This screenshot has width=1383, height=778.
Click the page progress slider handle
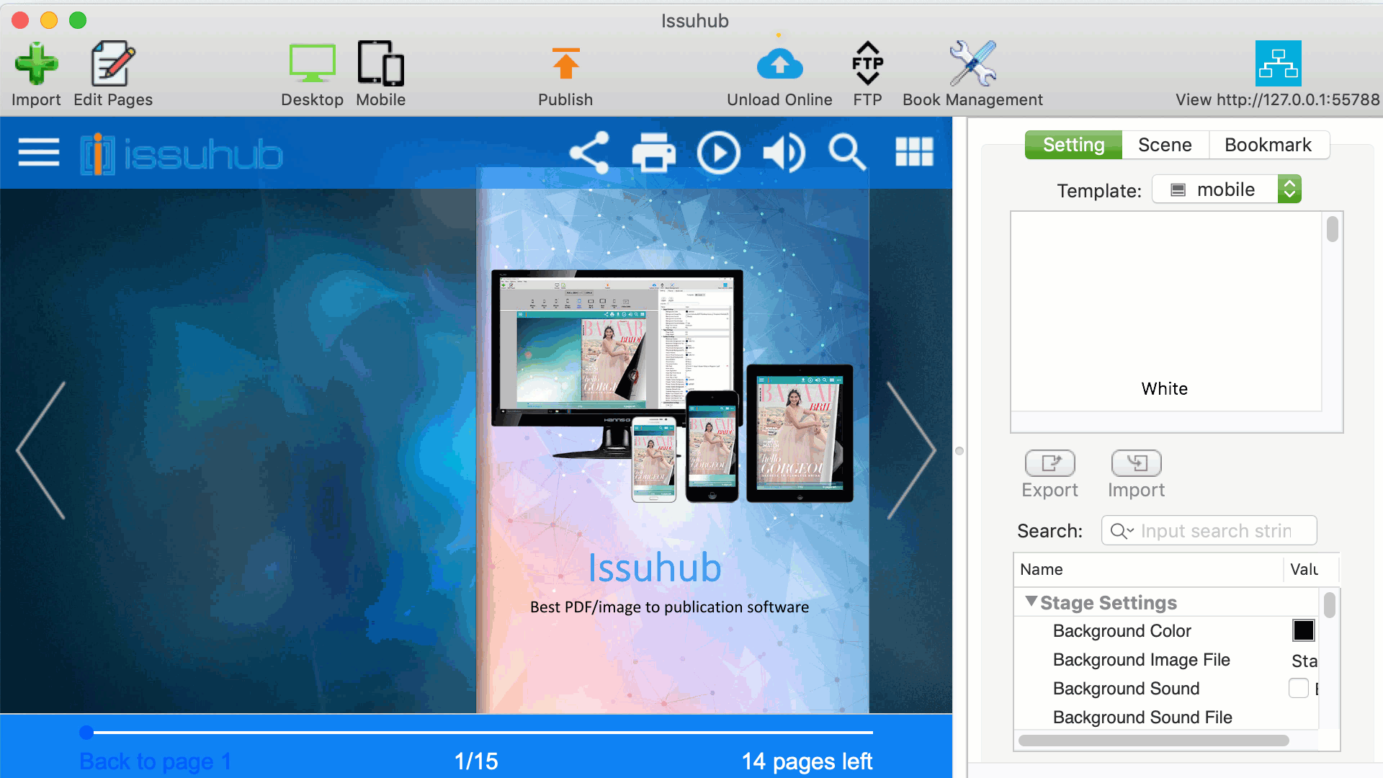(86, 733)
